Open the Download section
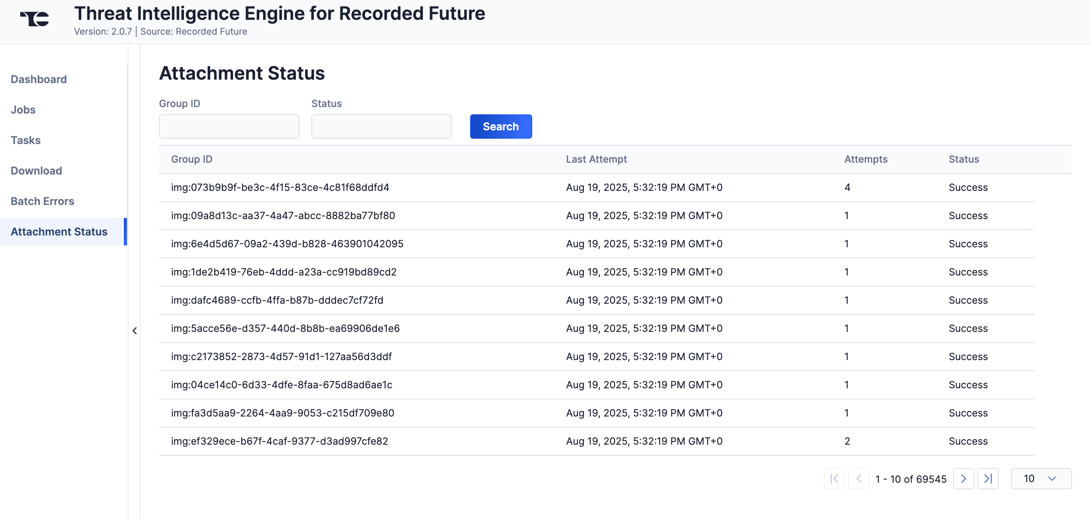 36,171
